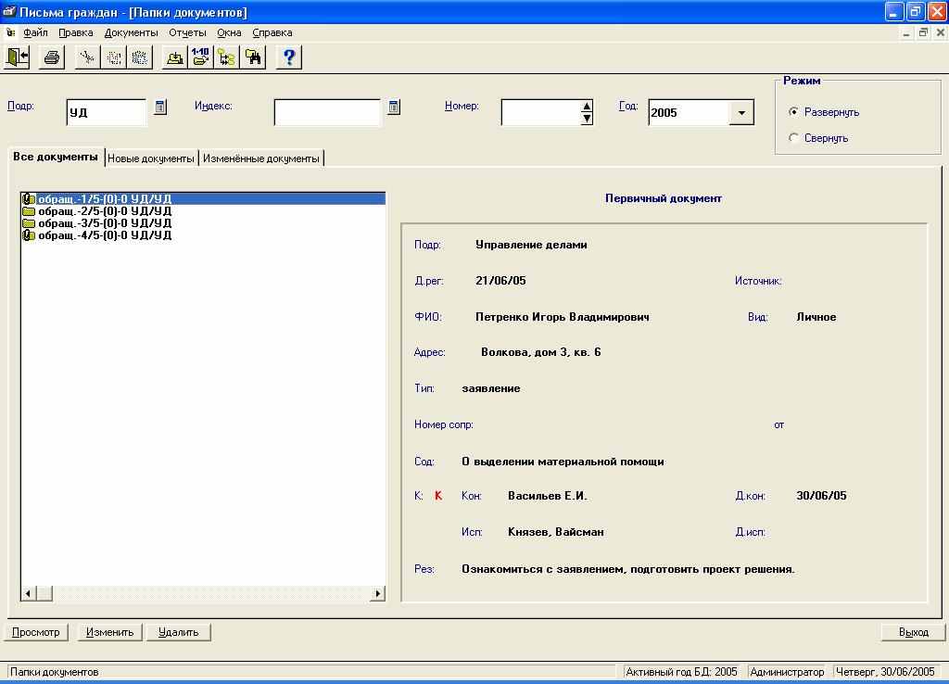This screenshot has height=684, width=949.
Task: Click the greyed-out paste toolbar icon
Action: coord(140,57)
